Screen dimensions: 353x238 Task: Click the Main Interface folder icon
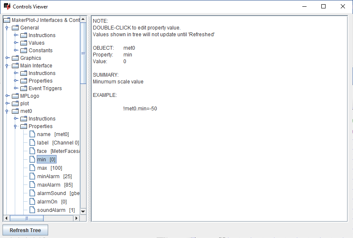click(15, 66)
